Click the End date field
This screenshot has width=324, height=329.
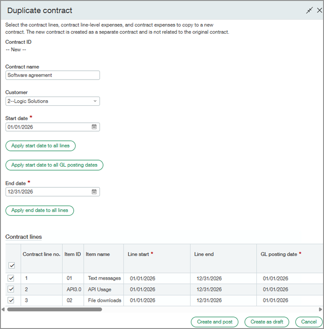pyautogui.click(x=52, y=192)
